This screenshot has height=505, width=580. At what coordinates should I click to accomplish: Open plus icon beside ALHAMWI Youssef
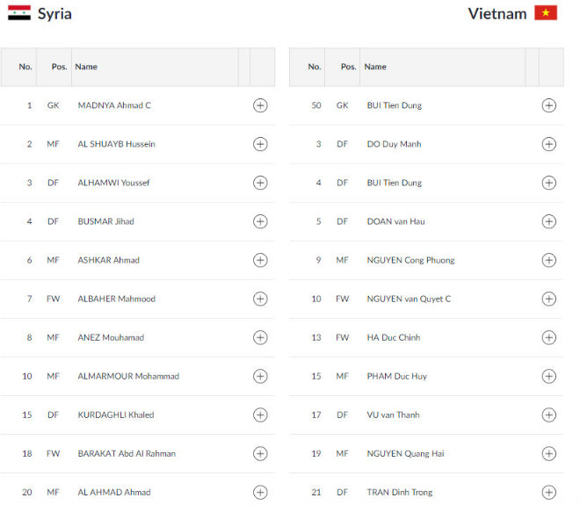[260, 183]
